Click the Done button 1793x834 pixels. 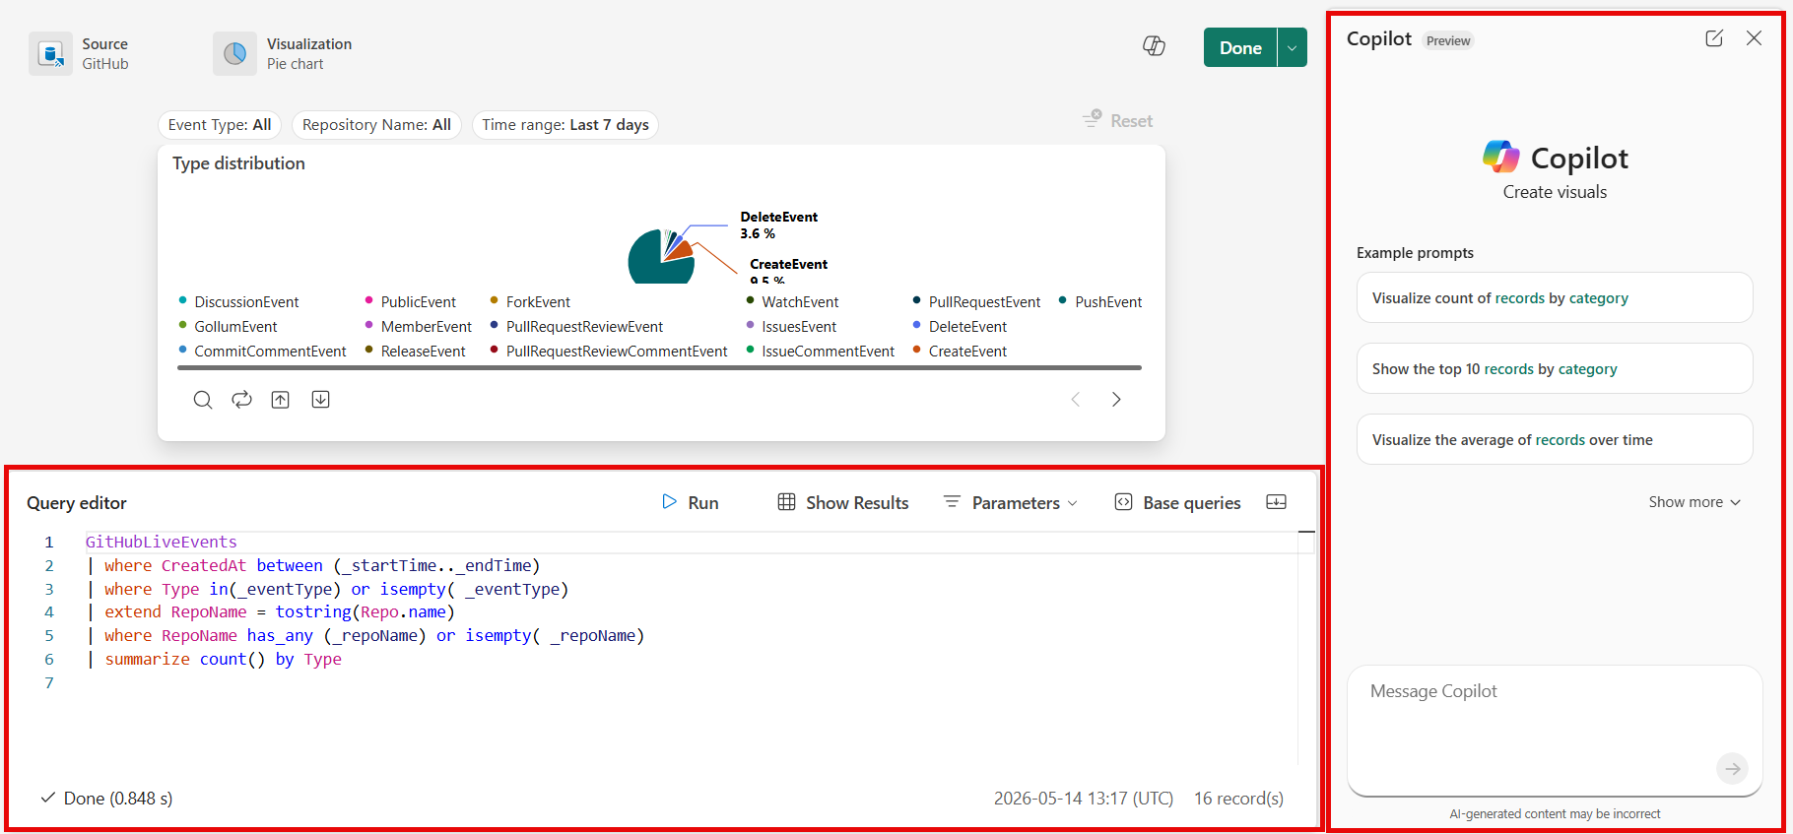tap(1240, 47)
